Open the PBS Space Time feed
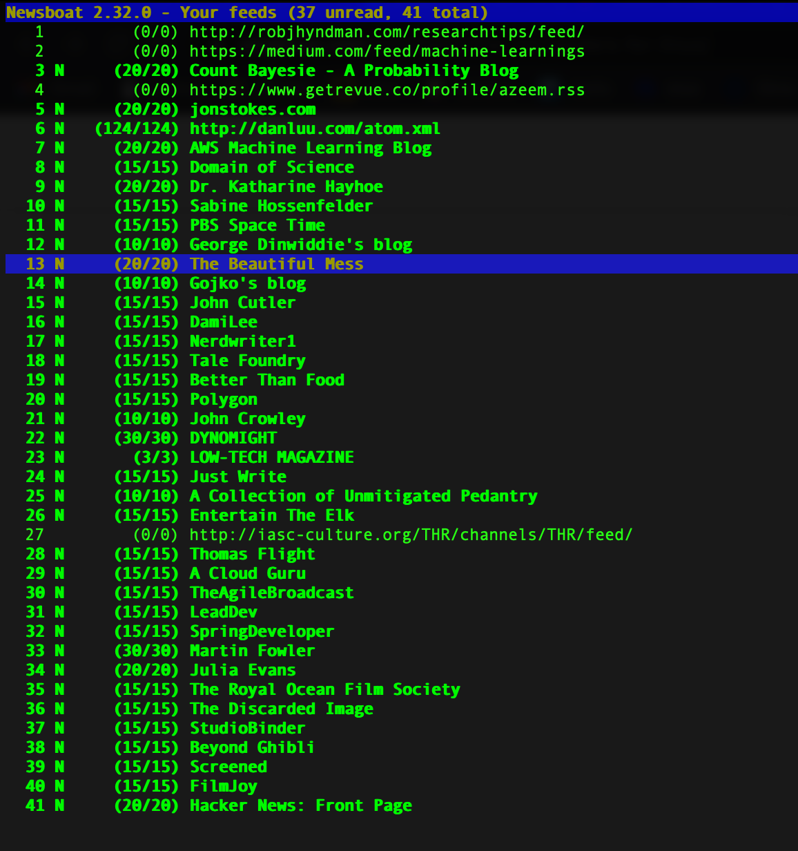 point(257,226)
